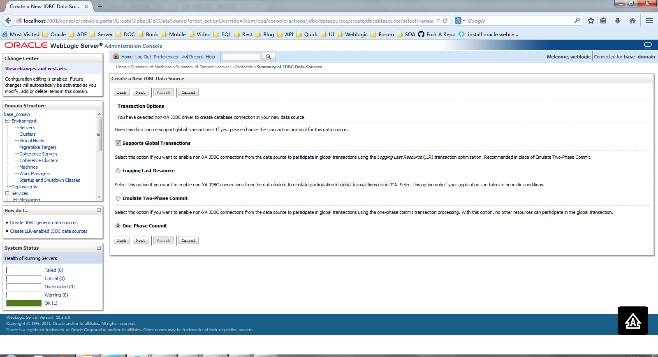Expand the Messaging tree node
The height and width of the screenshot is (357, 658).
[15, 200]
